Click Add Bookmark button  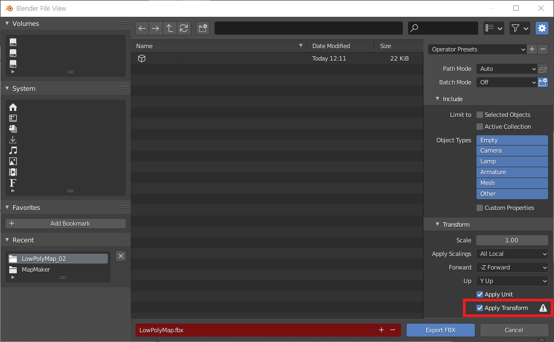click(66, 223)
